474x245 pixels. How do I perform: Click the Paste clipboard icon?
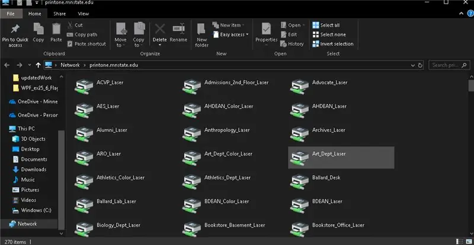click(56, 29)
